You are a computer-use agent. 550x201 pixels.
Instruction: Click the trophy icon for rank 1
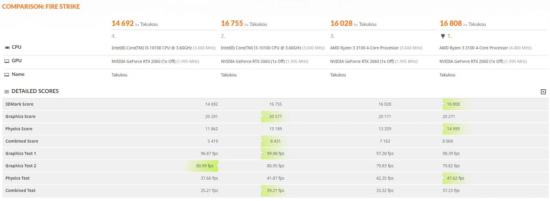point(443,36)
